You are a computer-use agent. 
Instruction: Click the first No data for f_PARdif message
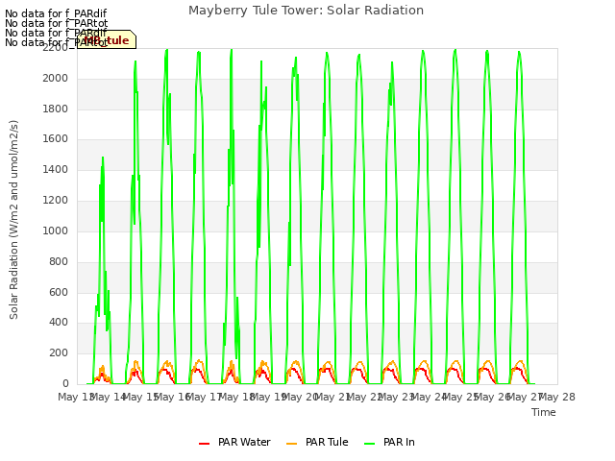pyautogui.click(x=56, y=13)
